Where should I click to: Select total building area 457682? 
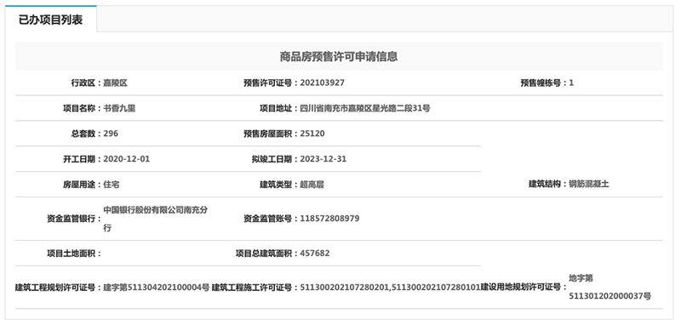point(315,254)
